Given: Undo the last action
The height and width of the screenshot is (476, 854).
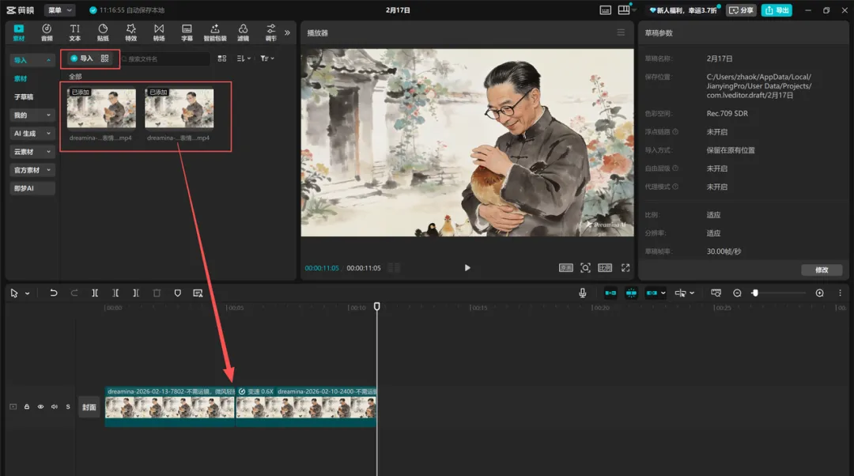Looking at the screenshot, I should (x=54, y=293).
